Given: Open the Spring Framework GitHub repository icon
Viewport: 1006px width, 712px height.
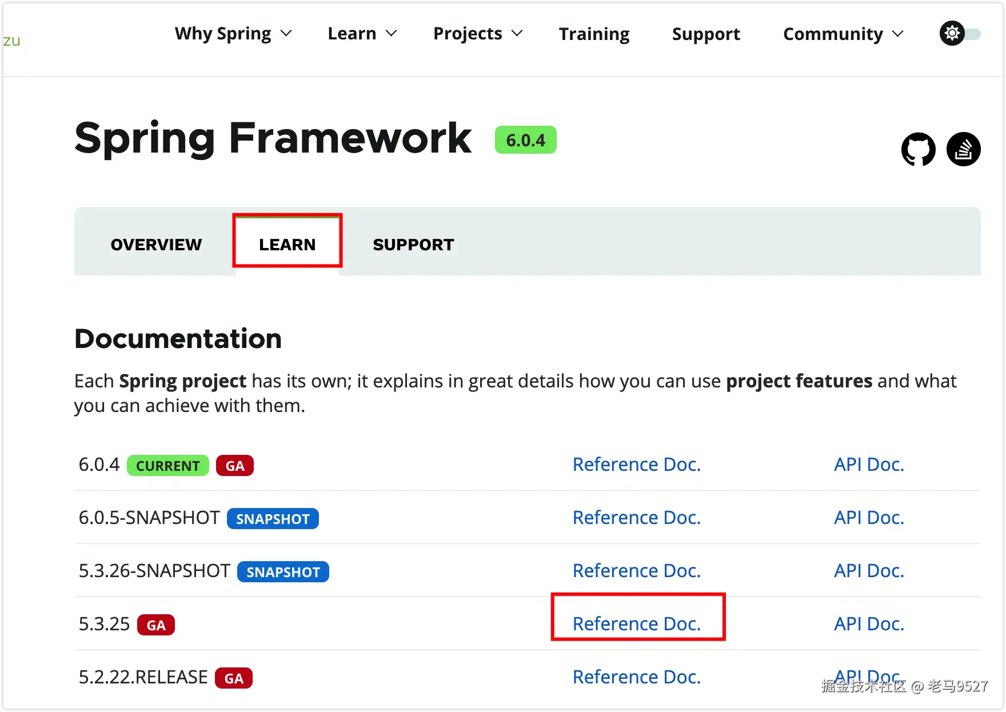Looking at the screenshot, I should (x=918, y=150).
